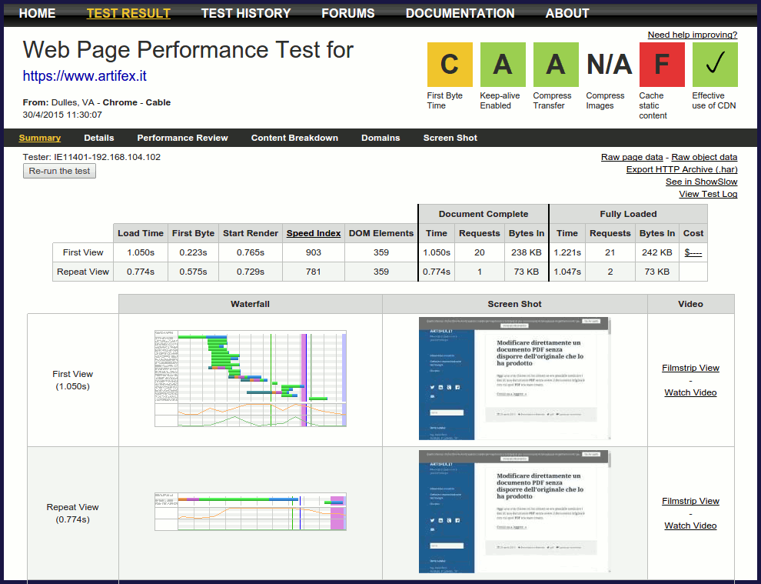Open the Repeat View waterfall chart thumbnail
Viewport: 761px width, 584px height.
[x=251, y=512]
